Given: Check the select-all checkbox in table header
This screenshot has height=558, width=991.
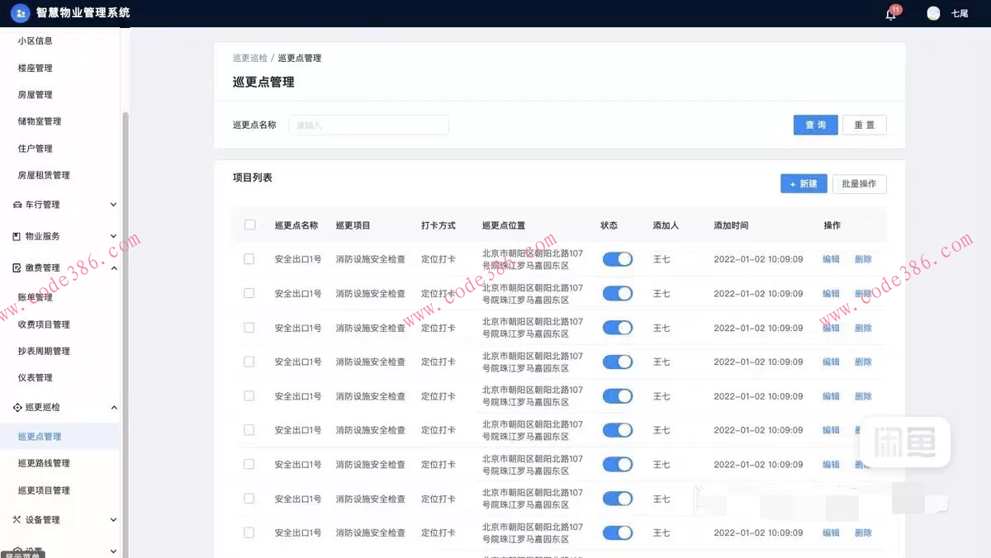Looking at the screenshot, I should coord(249,225).
